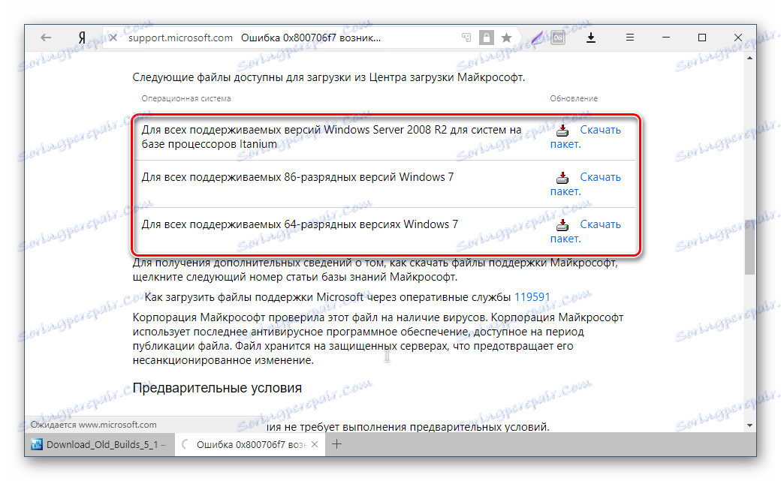Click the page translate icon in address bar
This screenshot has height=481, width=781.
pyautogui.click(x=466, y=38)
